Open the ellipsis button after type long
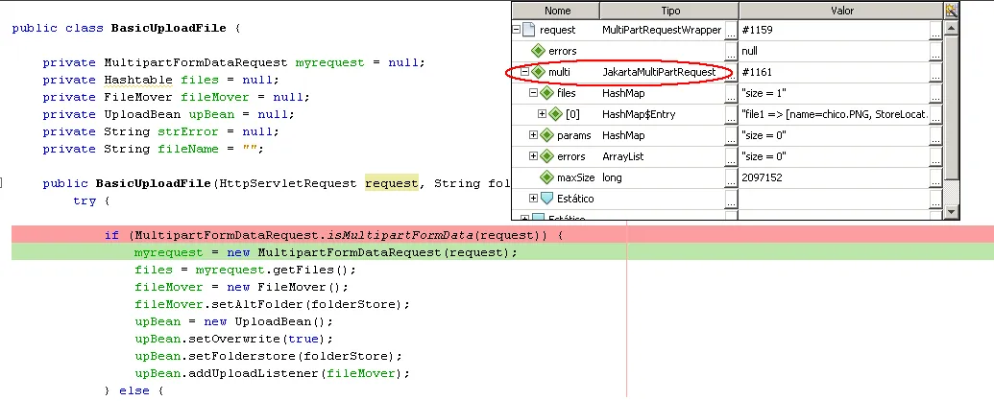The height and width of the screenshot is (401, 994). pos(732,177)
